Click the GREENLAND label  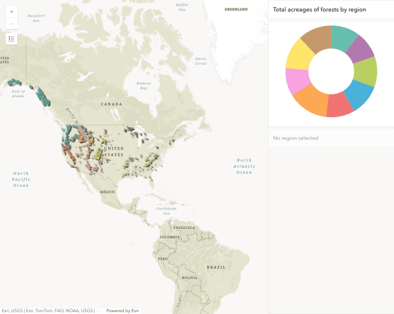pyautogui.click(x=236, y=9)
